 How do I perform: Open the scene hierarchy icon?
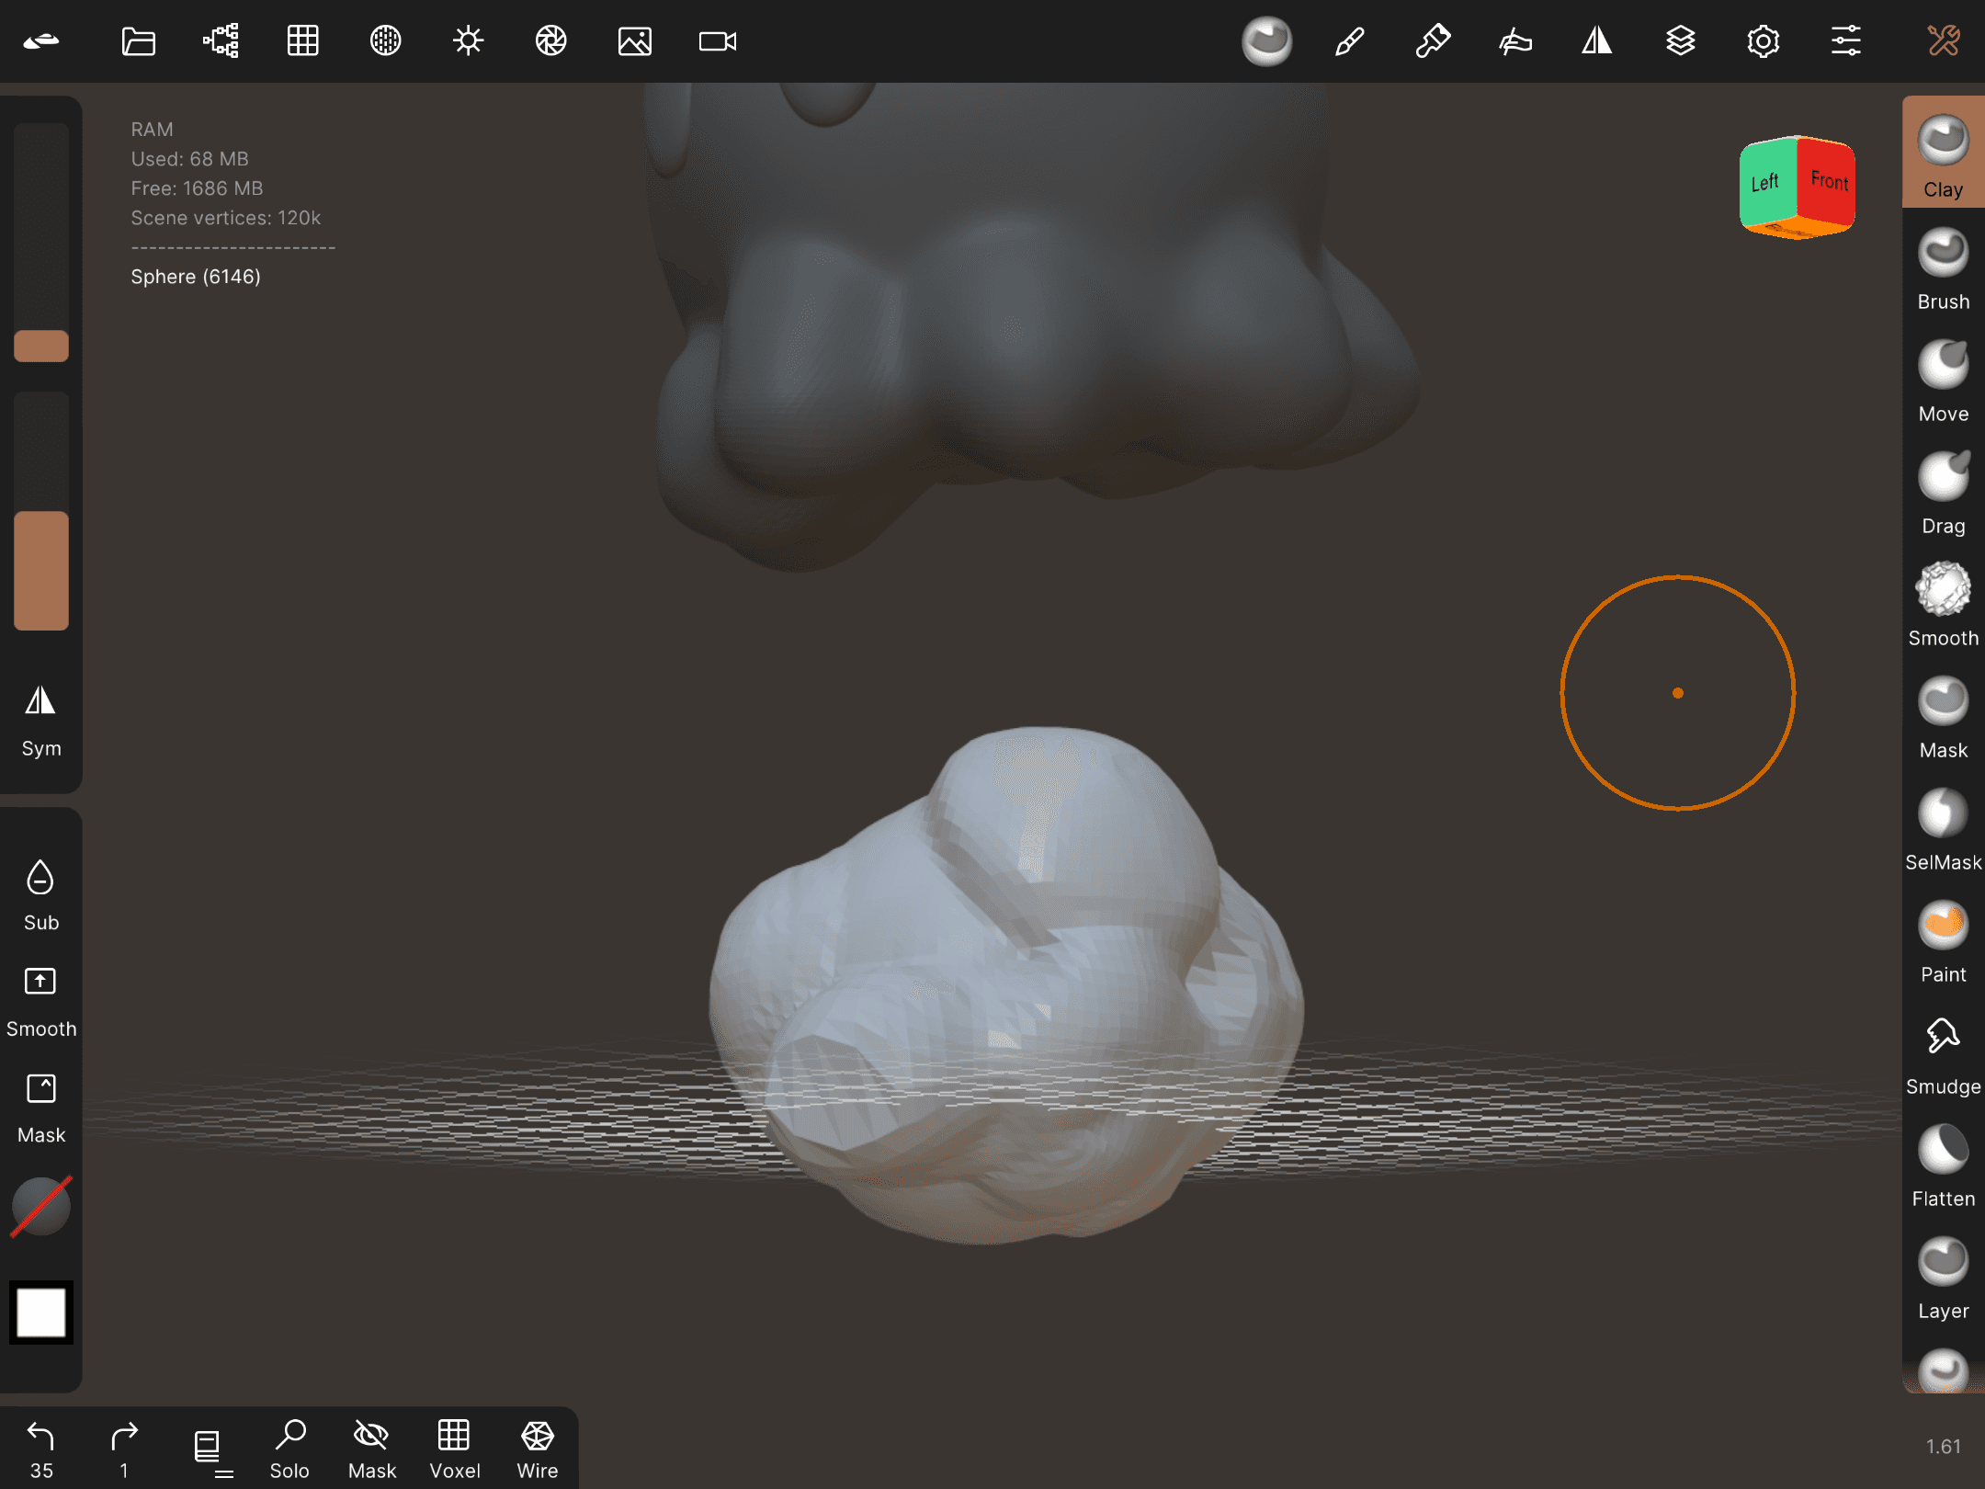tap(221, 41)
